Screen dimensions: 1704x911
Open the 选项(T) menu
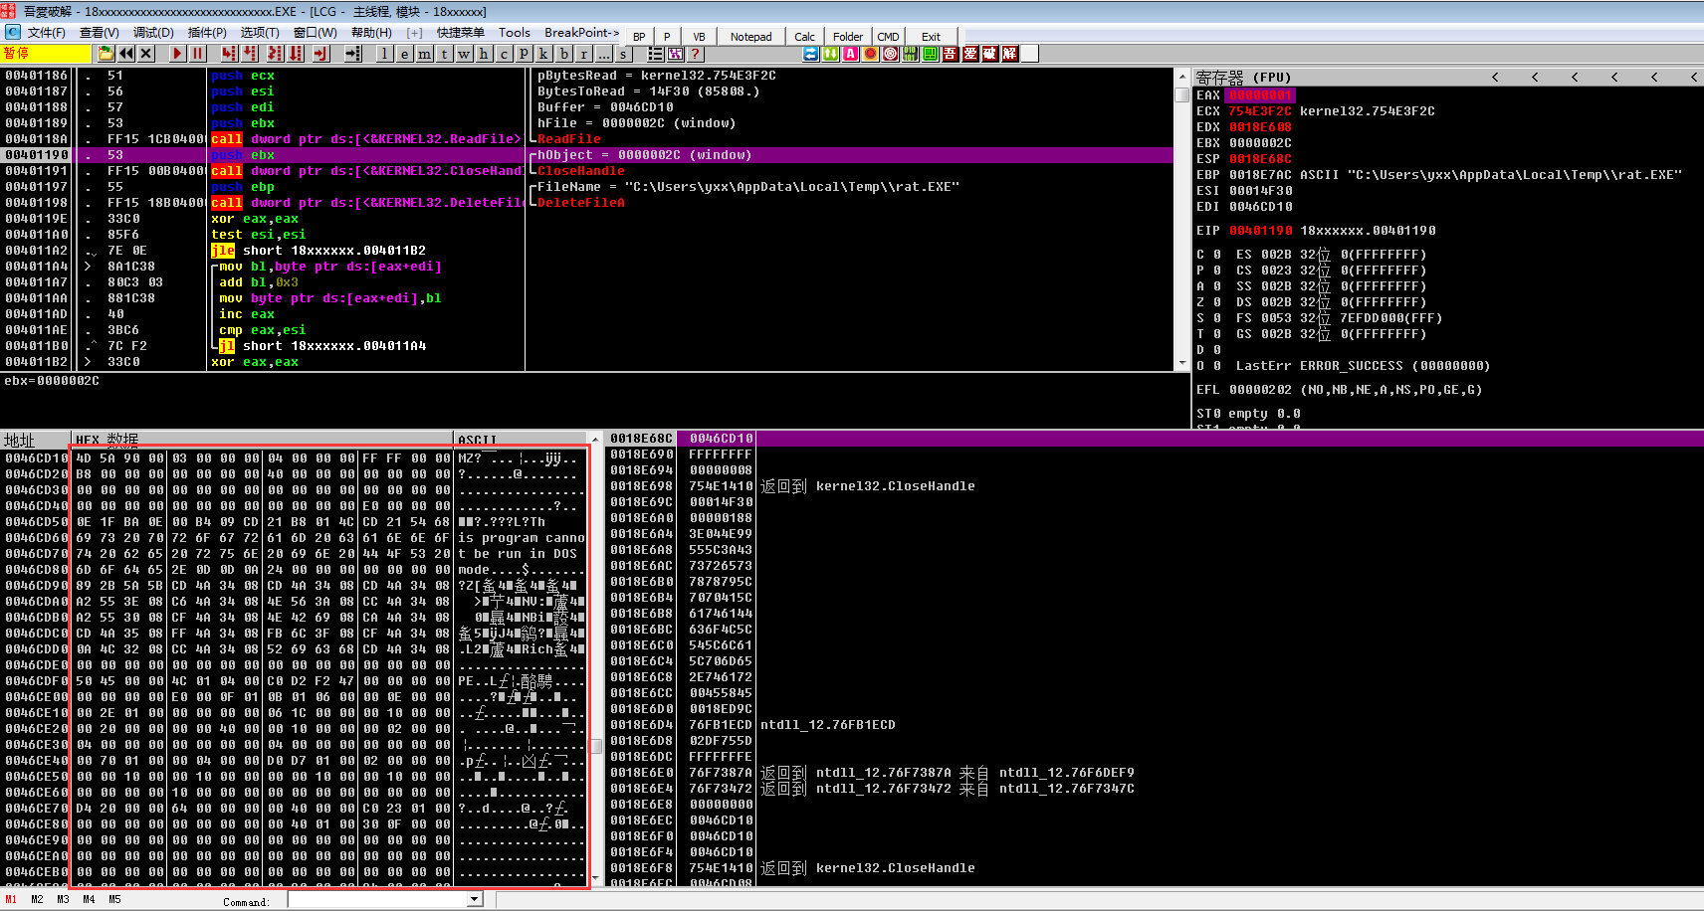[260, 33]
